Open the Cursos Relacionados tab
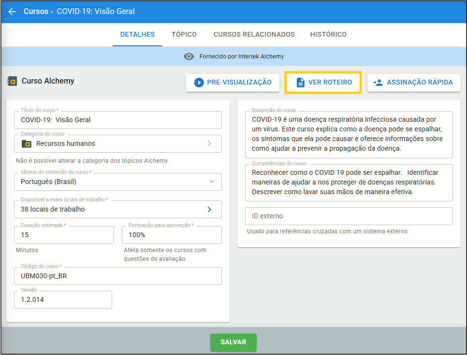Screen dimensions: 467x355 coord(254,34)
